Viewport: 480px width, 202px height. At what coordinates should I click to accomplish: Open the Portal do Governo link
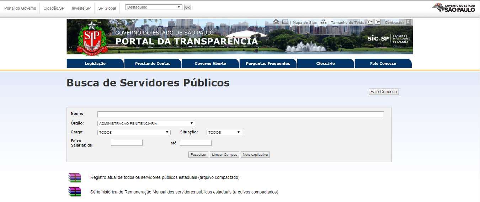20,8
